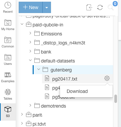Click the gear icon for pg20417.txt
Screen dimensions: 121x127
(107, 78)
